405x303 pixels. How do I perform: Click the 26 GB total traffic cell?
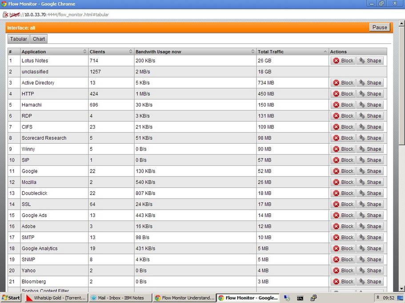tap(293, 61)
